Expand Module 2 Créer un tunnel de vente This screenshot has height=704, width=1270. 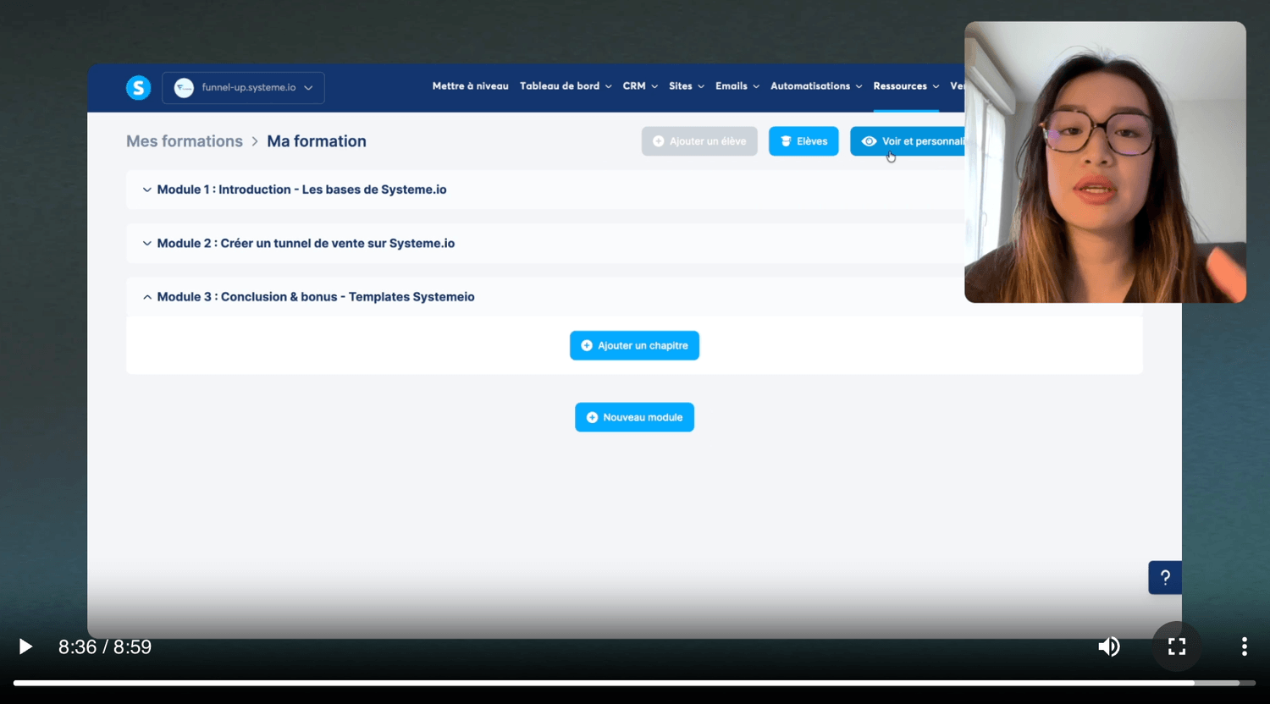coord(306,244)
